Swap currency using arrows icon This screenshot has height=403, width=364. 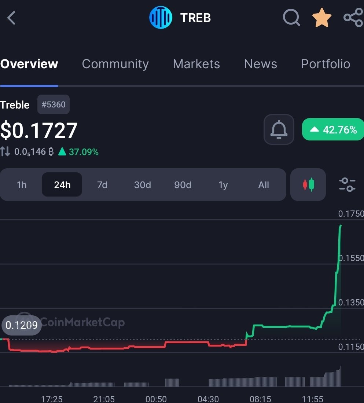click(5, 151)
